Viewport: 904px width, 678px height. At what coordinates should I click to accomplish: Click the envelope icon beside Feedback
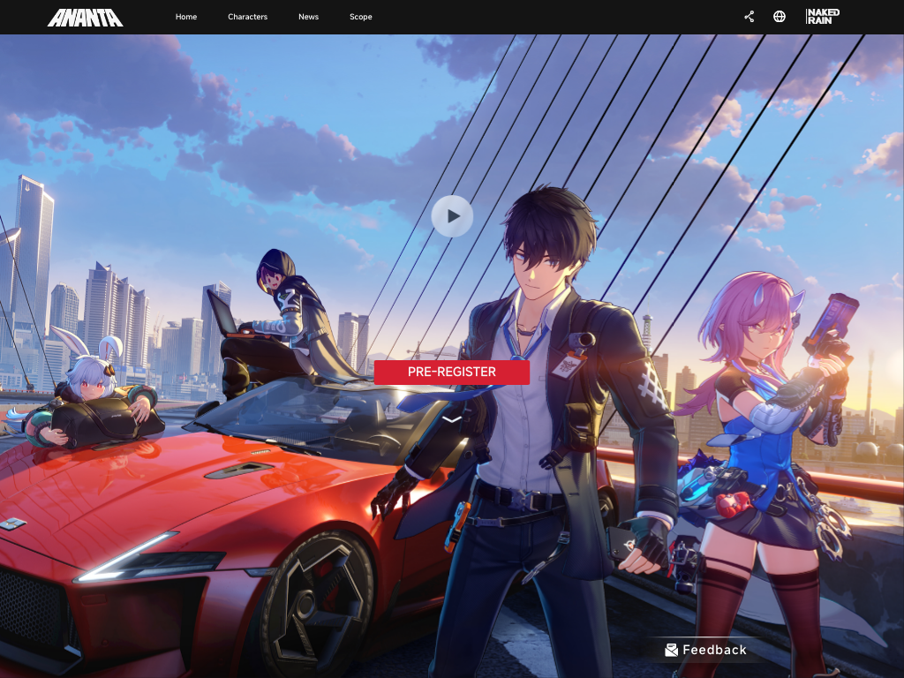(x=672, y=650)
